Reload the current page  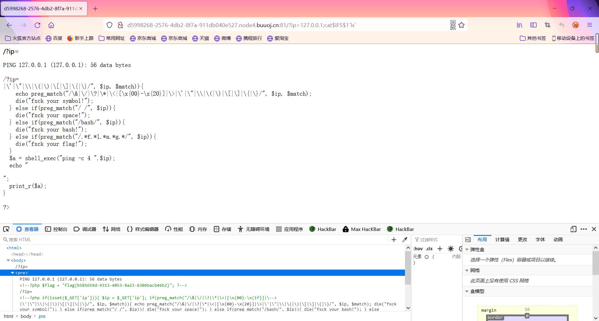pyautogui.click(x=37, y=25)
